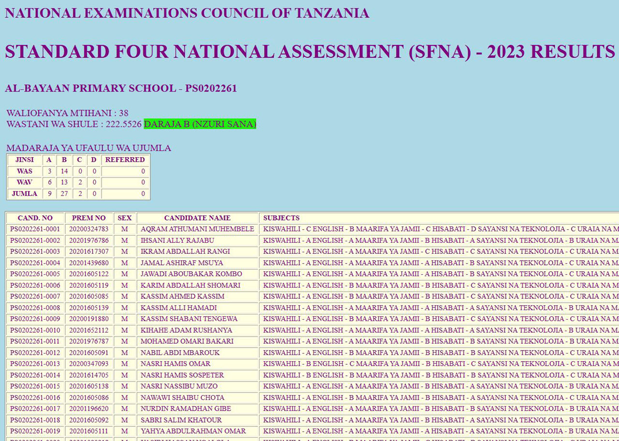619x441 pixels.
Task: Click the STANDARD FOUR NATIONAL ASSESSMENT title
Action: point(310,52)
